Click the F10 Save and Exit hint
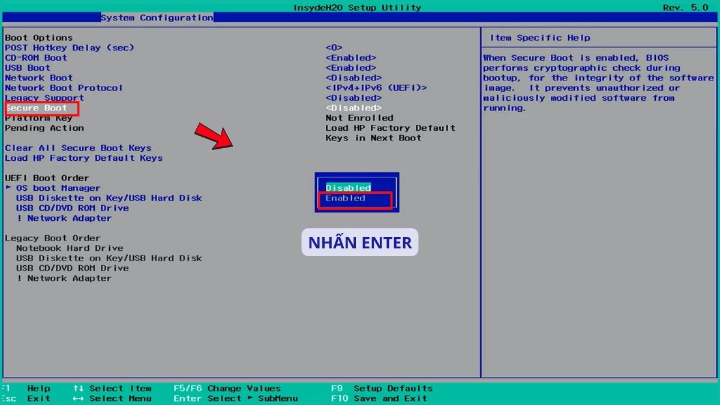The width and height of the screenshot is (720, 405). point(379,398)
